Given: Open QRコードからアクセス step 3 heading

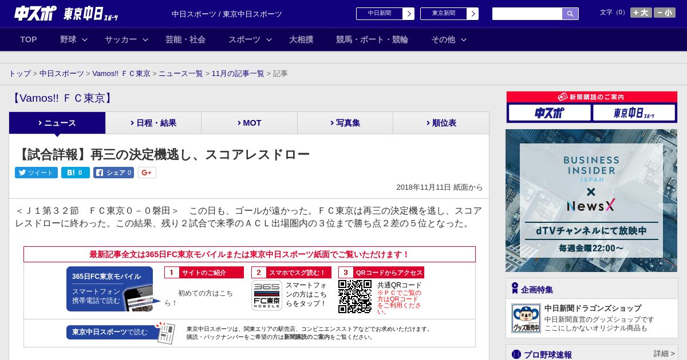Looking at the screenshot, I should (x=381, y=273).
